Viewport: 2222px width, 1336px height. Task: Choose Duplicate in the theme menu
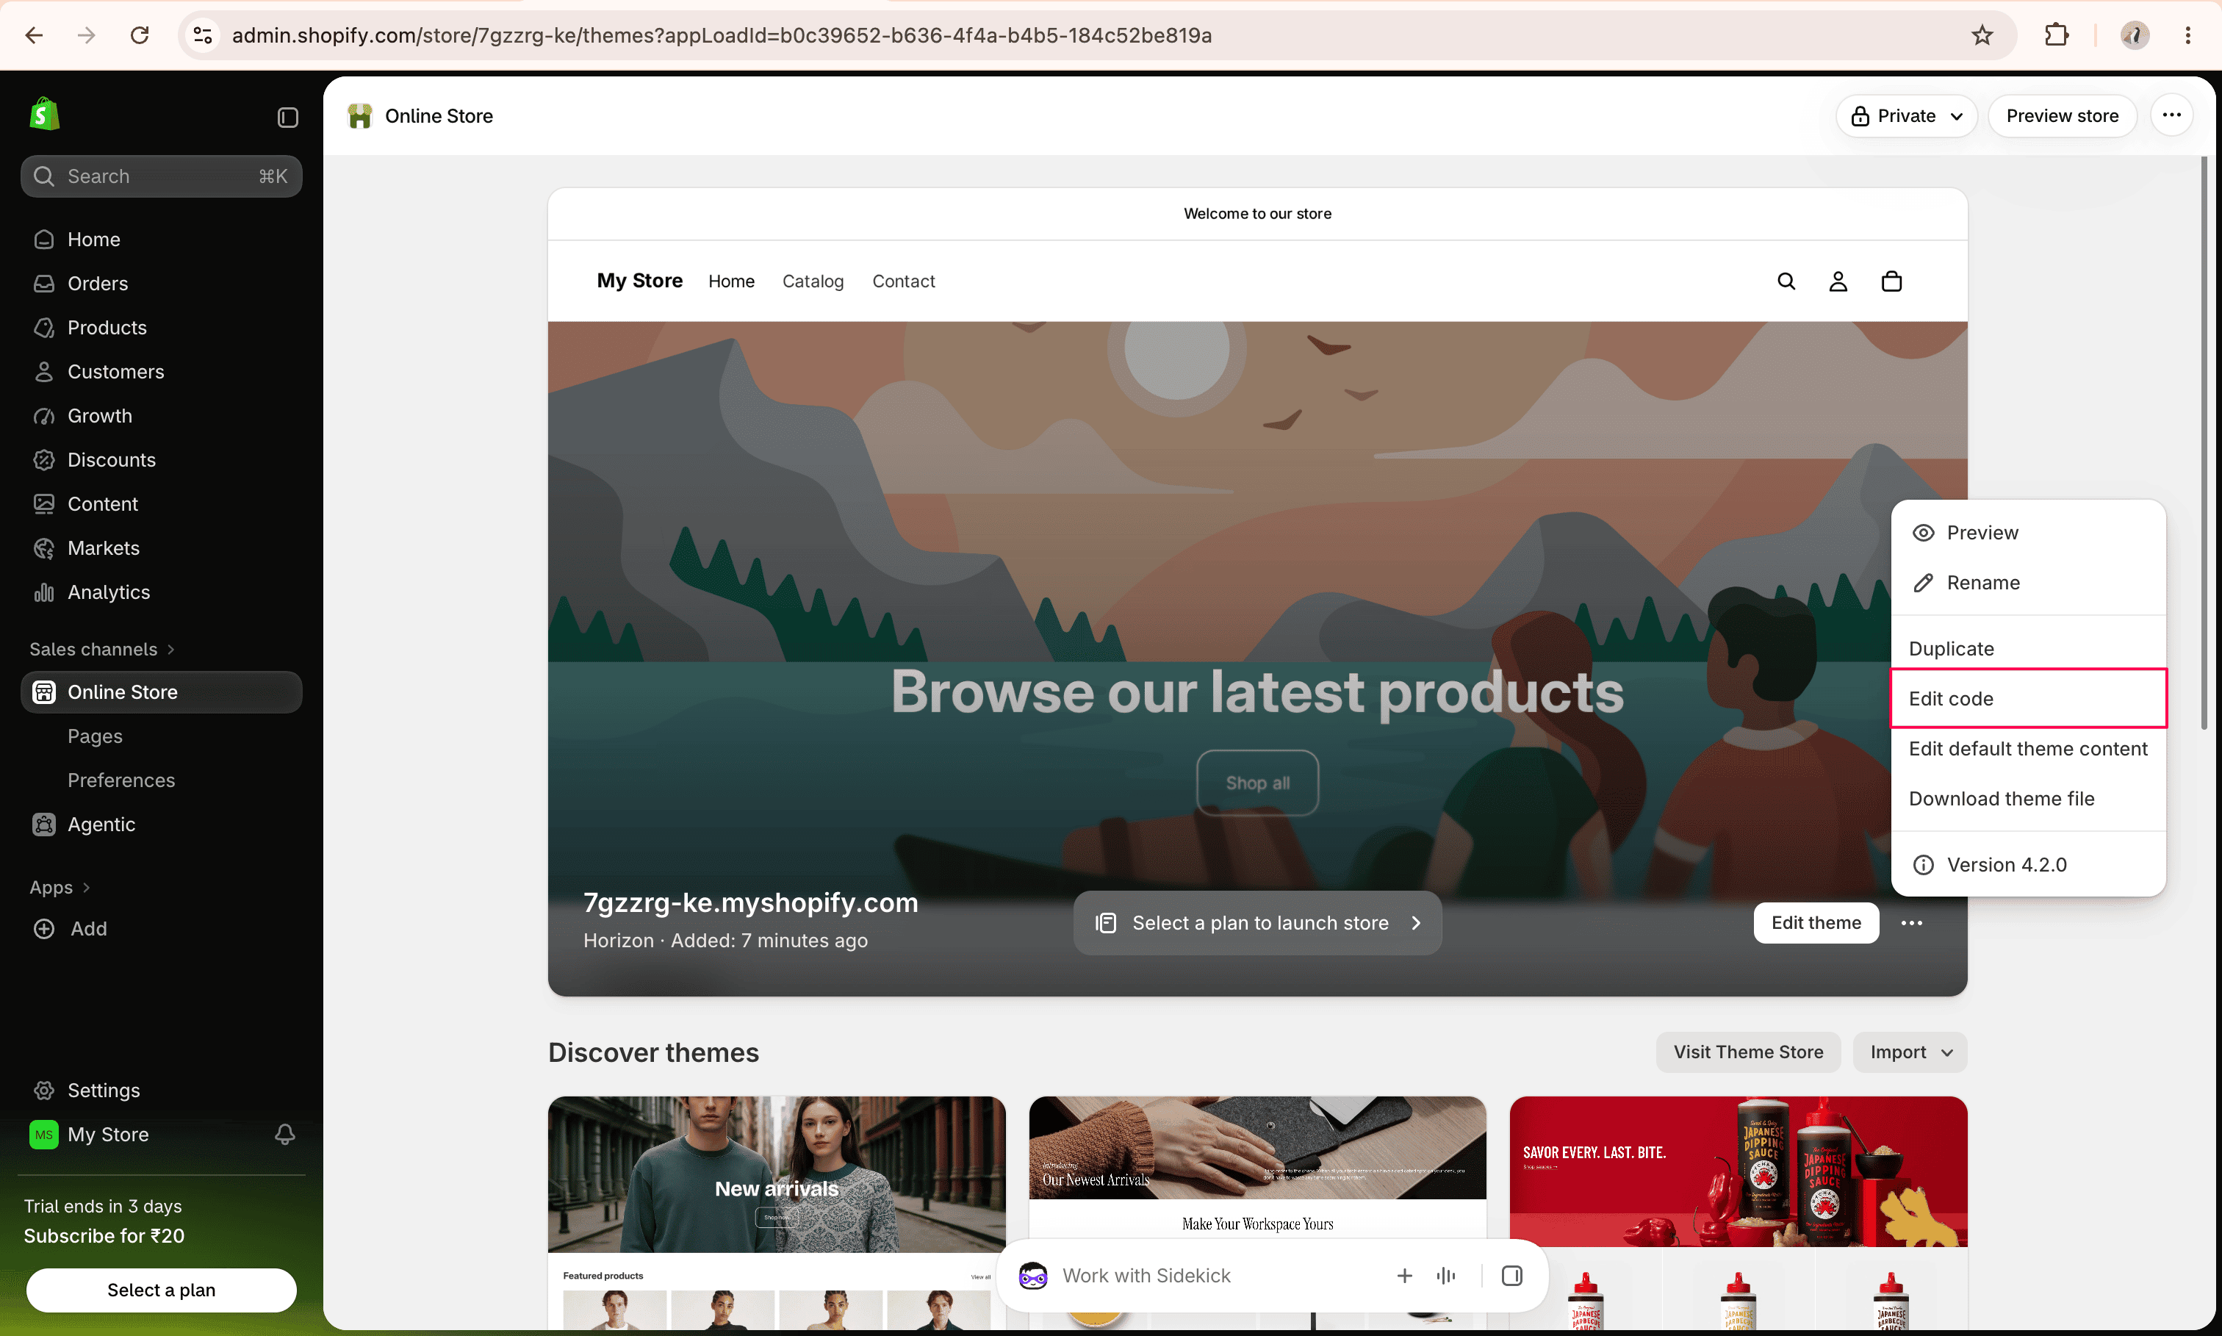(2029, 649)
